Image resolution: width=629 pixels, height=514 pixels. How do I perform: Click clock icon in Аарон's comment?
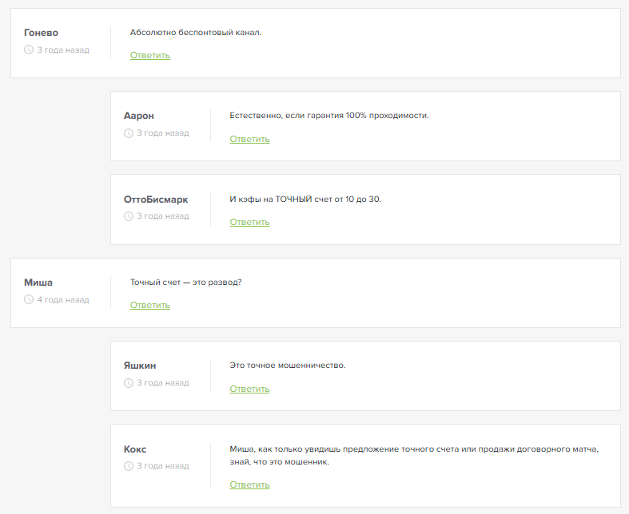[x=129, y=133]
